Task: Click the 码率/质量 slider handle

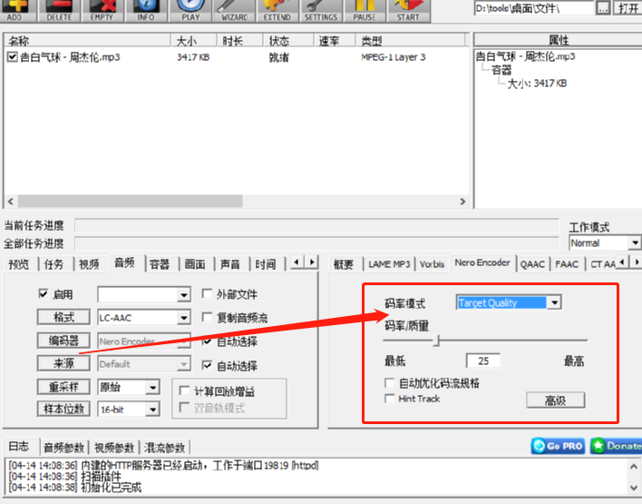Action: 436,341
